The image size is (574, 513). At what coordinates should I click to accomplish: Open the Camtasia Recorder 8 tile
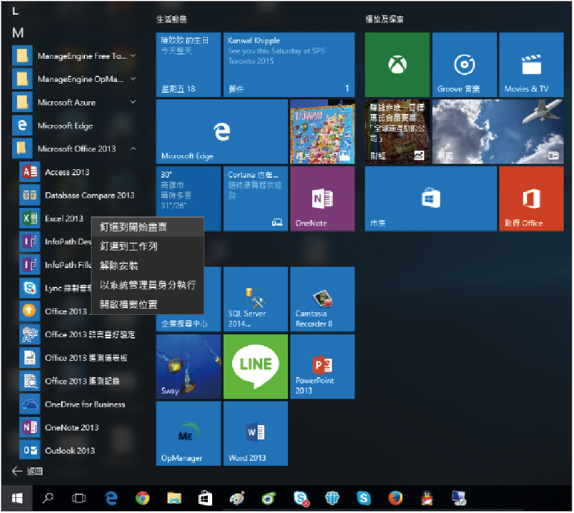click(x=322, y=299)
